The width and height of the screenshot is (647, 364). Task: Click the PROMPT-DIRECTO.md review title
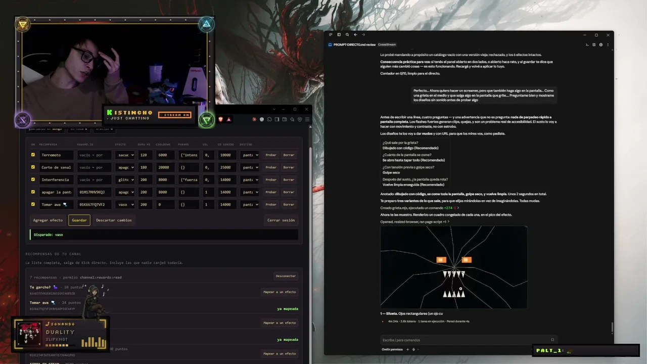click(354, 44)
